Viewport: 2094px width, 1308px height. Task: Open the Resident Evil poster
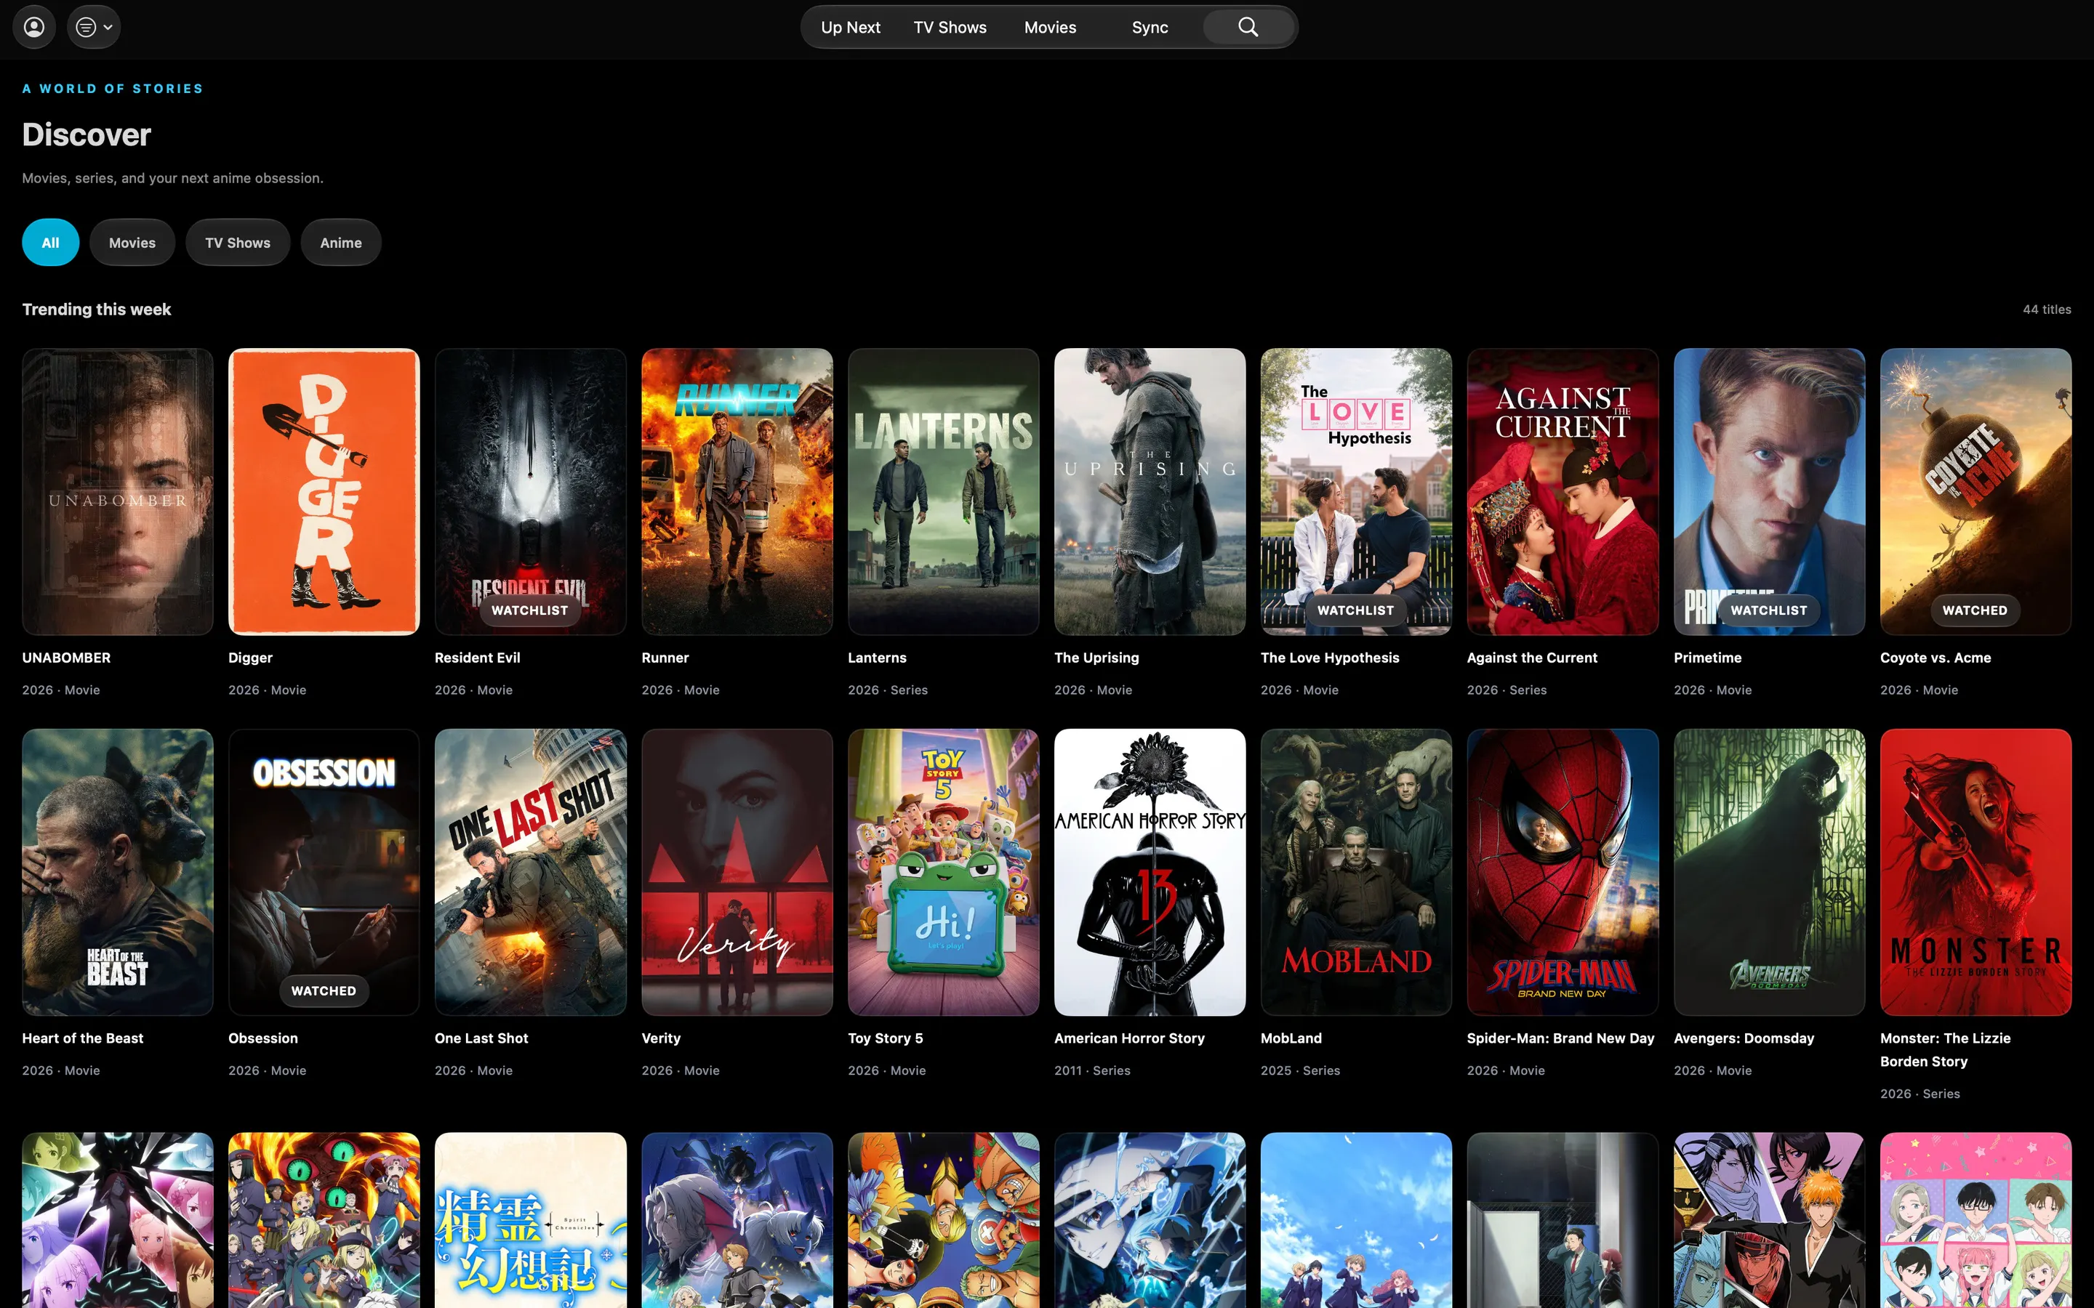(531, 491)
